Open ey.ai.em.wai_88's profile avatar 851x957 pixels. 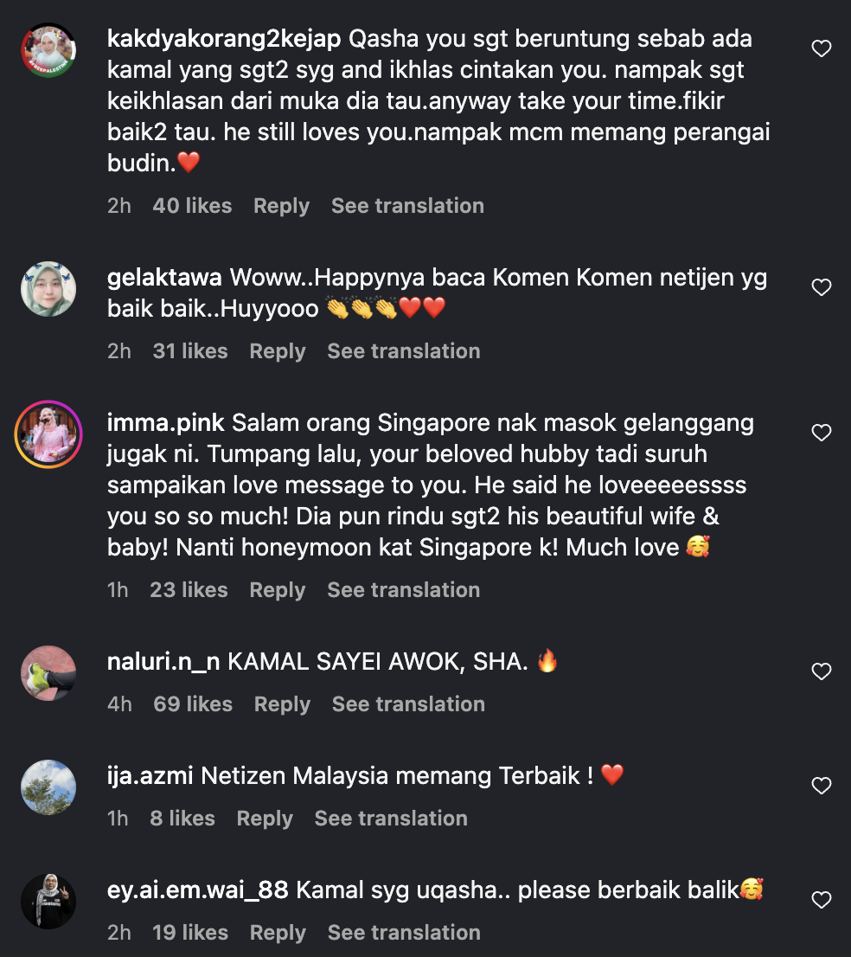point(48,902)
